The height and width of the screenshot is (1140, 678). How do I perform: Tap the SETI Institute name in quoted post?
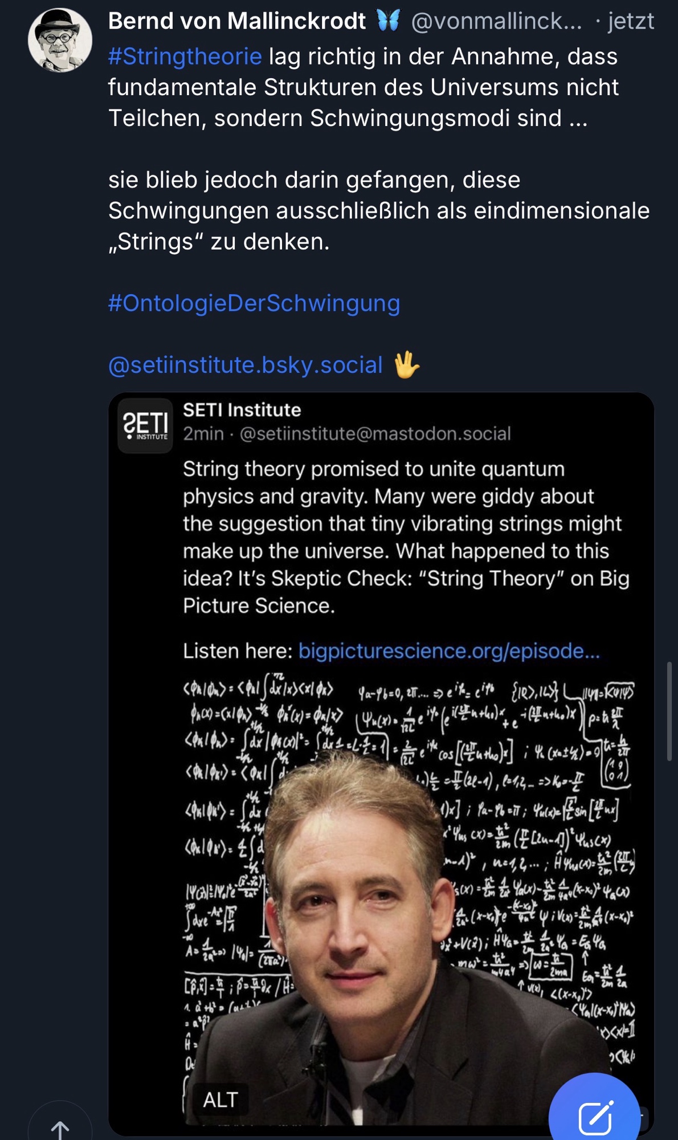(x=242, y=410)
